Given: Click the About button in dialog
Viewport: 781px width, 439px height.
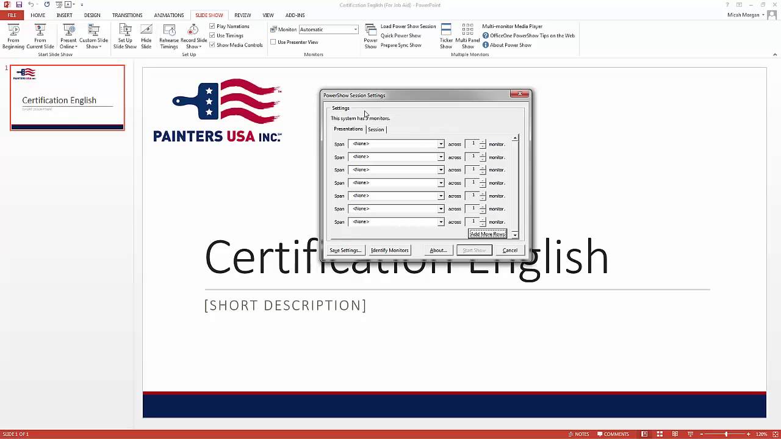Looking at the screenshot, I should [x=438, y=250].
